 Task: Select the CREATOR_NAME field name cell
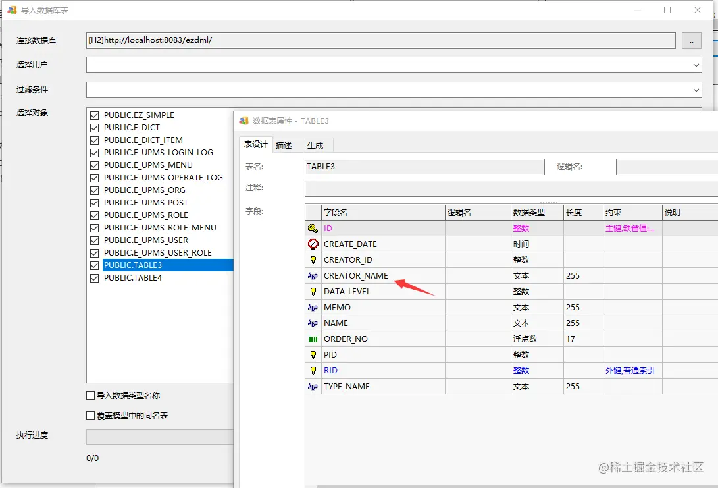click(383, 276)
